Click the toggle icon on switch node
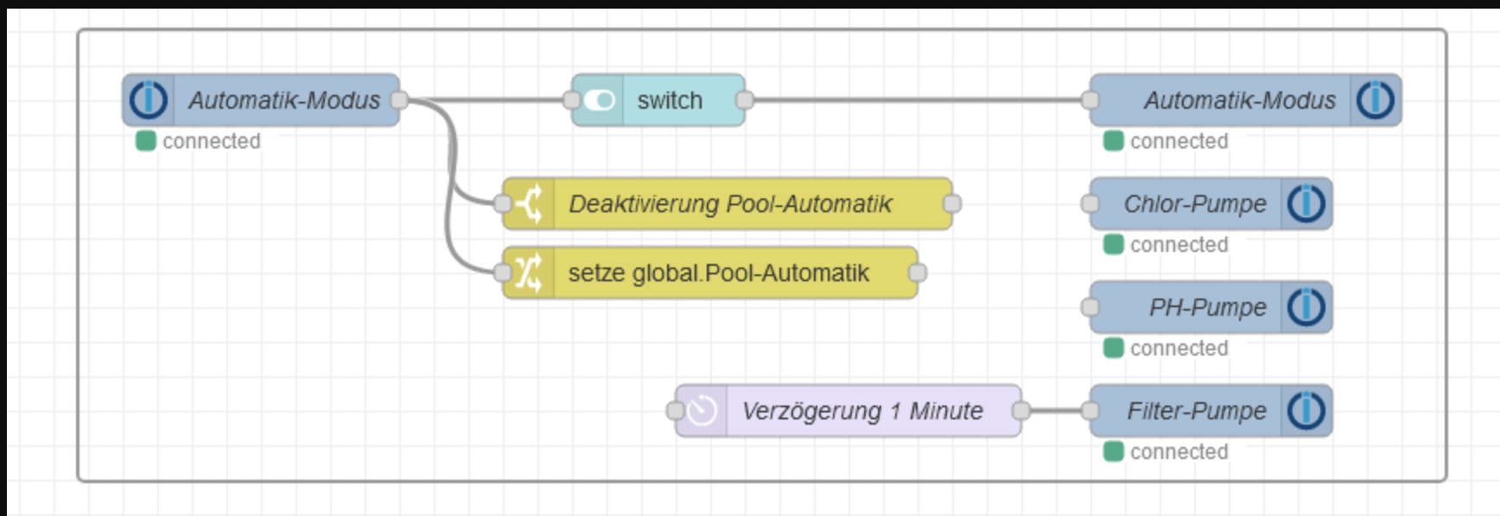 point(599,100)
